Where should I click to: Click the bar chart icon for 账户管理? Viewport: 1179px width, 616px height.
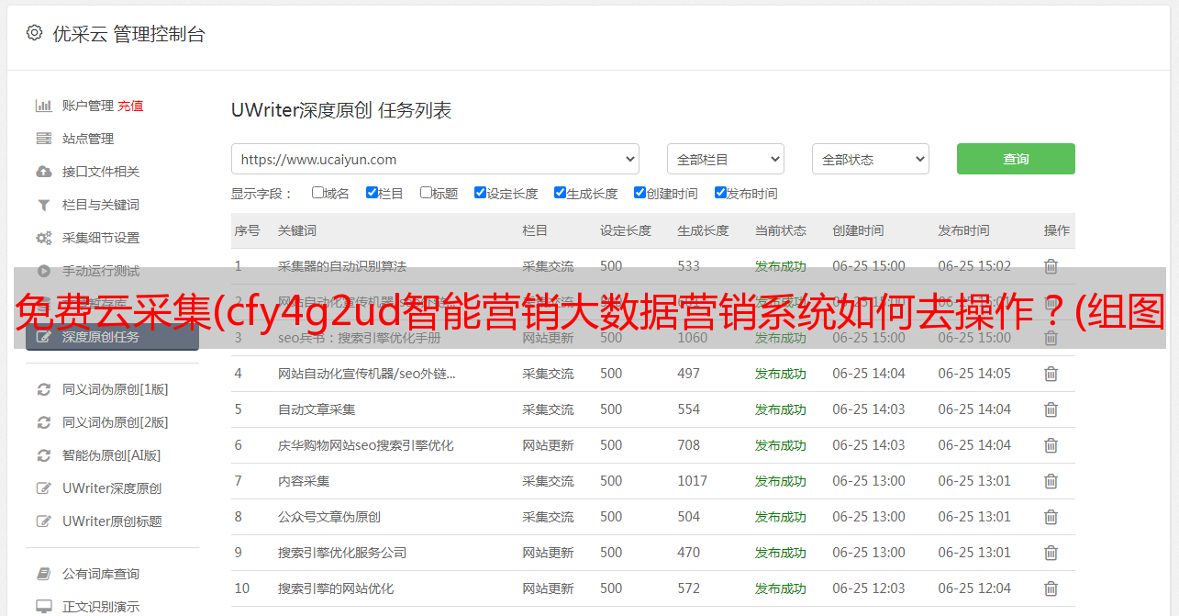pos(43,106)
